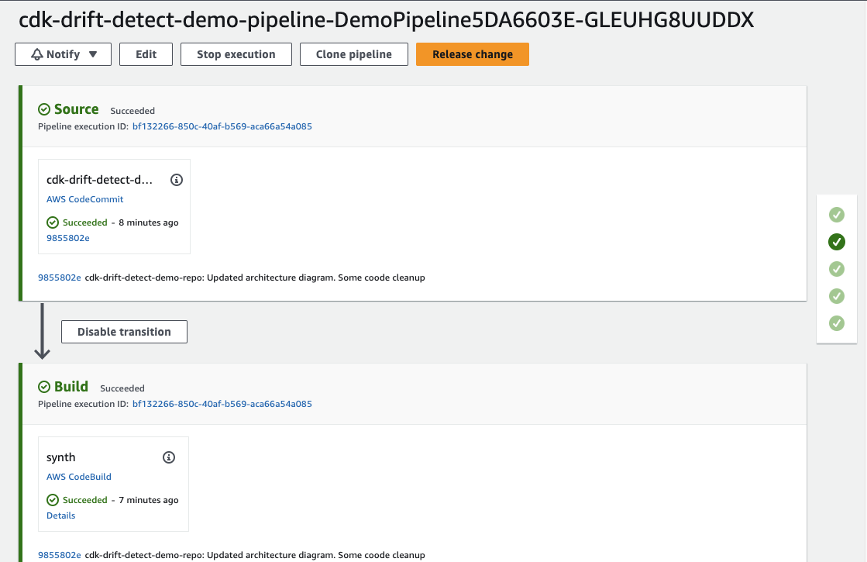Follow the AWS CodeCommit provider link
This screenshot has width=867, height=562.
pos(84,199)
